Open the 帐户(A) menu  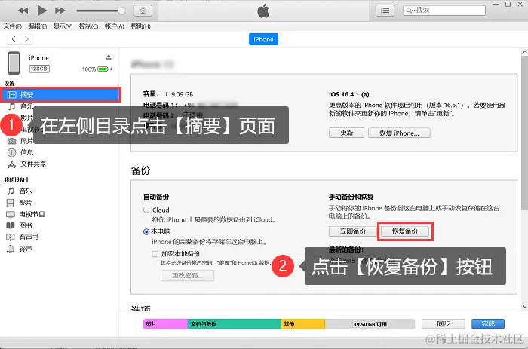coord(115,26)
